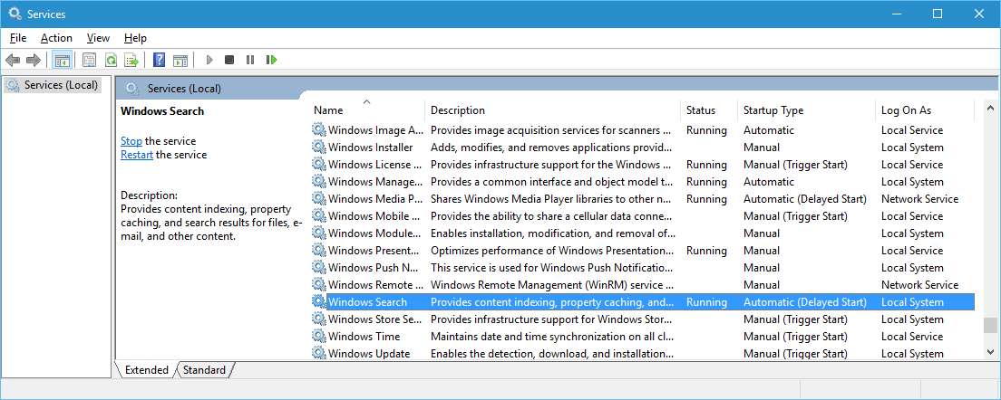1001x400 pixels.
Task: Click the Show/Hide Console Tree toolbar icon
Action: [62, 60]
